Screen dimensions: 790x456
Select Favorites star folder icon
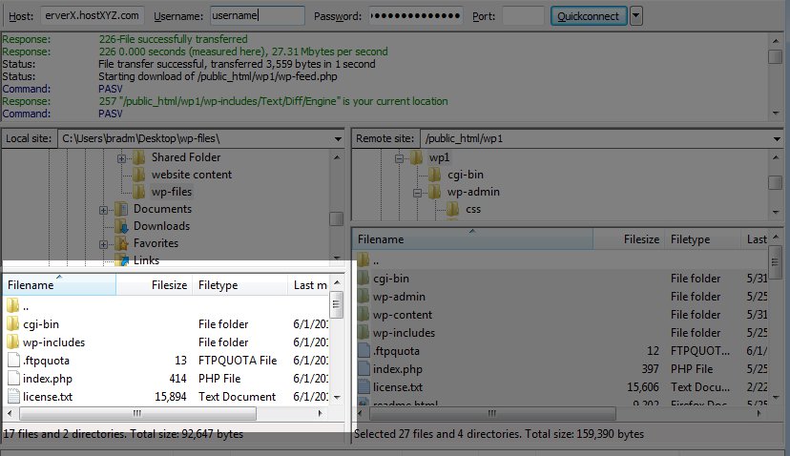click(x=121, y=243)
